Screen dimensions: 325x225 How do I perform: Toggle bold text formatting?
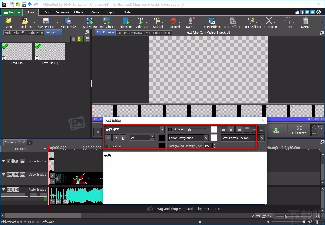108,138
